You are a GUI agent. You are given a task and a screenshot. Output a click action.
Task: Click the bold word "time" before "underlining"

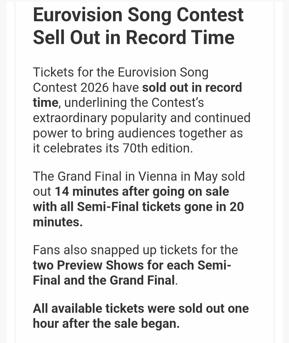45,103
